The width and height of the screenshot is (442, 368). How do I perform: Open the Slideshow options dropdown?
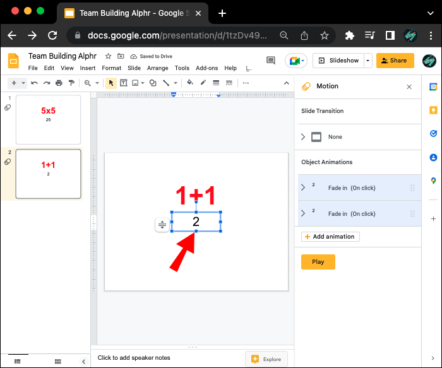[x=368, y=61]
